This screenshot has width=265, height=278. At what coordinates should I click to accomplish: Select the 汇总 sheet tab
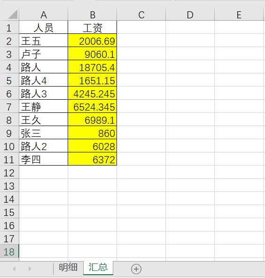(x=98, y=268)
